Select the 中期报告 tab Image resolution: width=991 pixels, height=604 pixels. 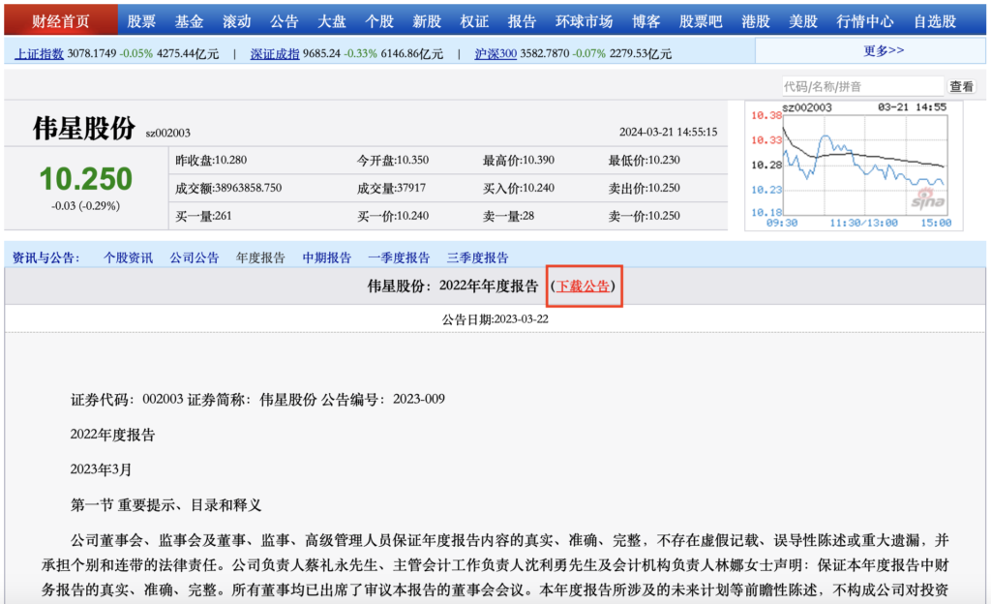(x=327, y=257)
